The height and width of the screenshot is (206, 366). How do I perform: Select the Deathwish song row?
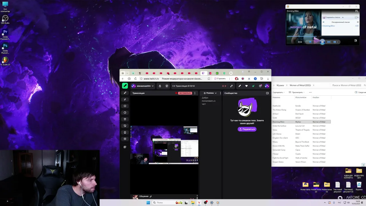pos(301,106)
